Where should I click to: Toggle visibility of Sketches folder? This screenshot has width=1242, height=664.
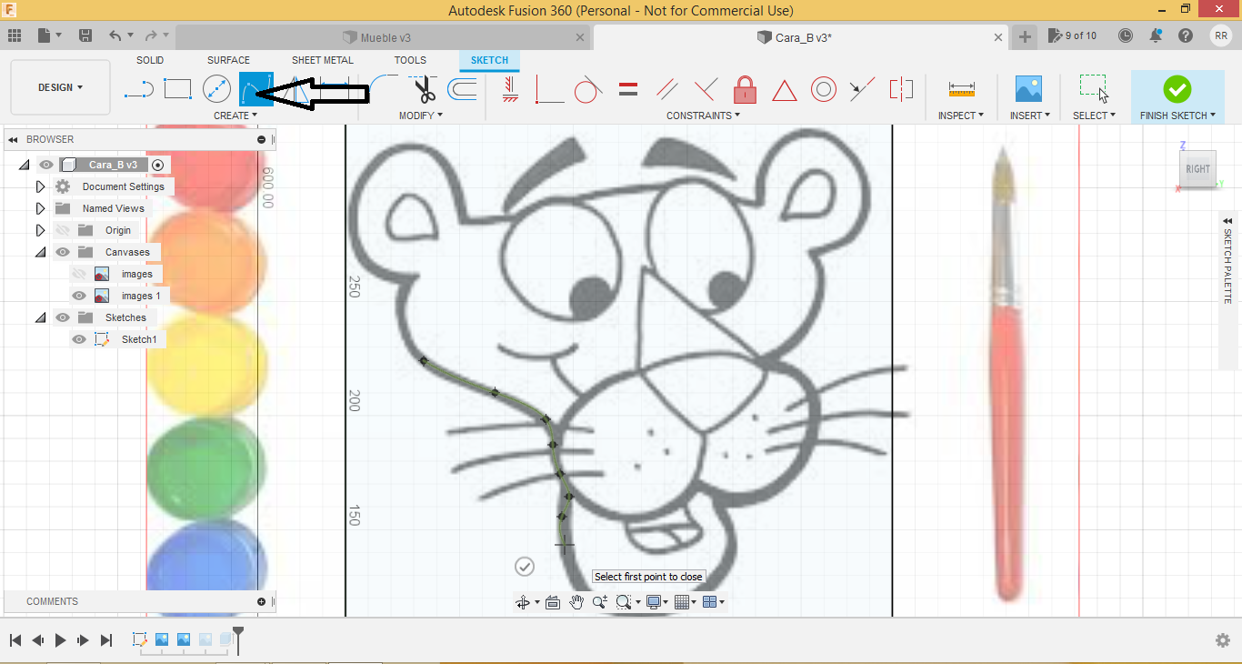tap(62, 317)
